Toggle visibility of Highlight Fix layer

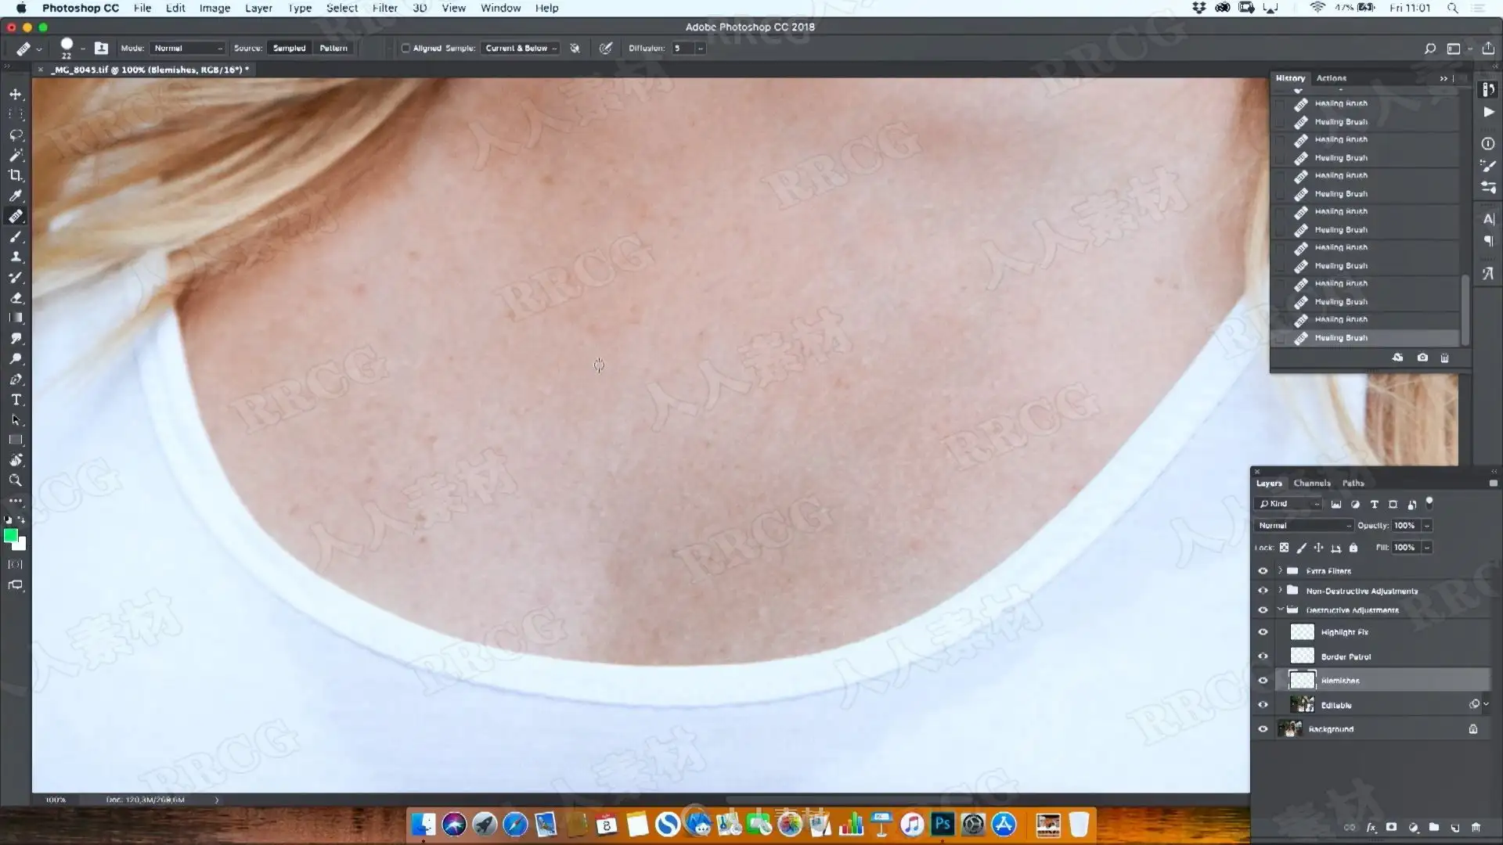pos(1262,632)
